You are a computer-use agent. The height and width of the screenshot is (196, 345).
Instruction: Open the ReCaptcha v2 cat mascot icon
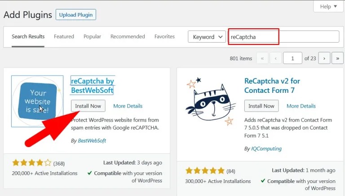click(211, 101)
